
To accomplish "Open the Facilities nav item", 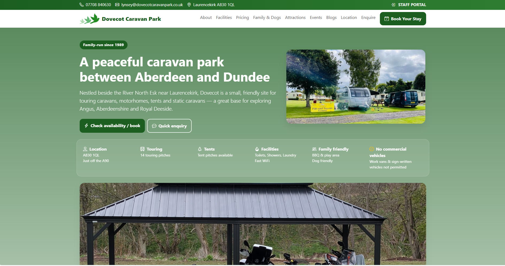I will [x=224, y=18].
